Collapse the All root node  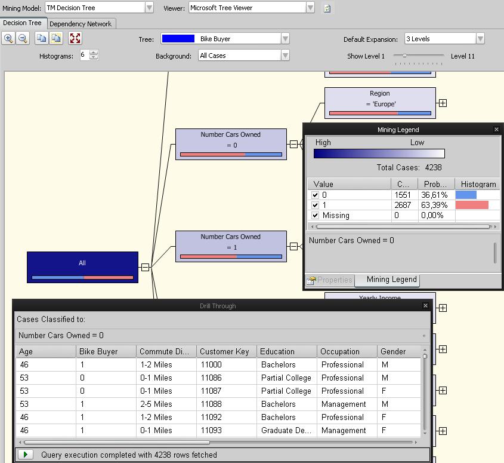tap(146, 267)
